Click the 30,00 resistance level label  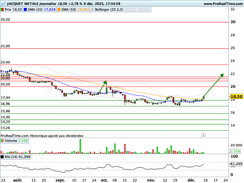pos(5,20)
